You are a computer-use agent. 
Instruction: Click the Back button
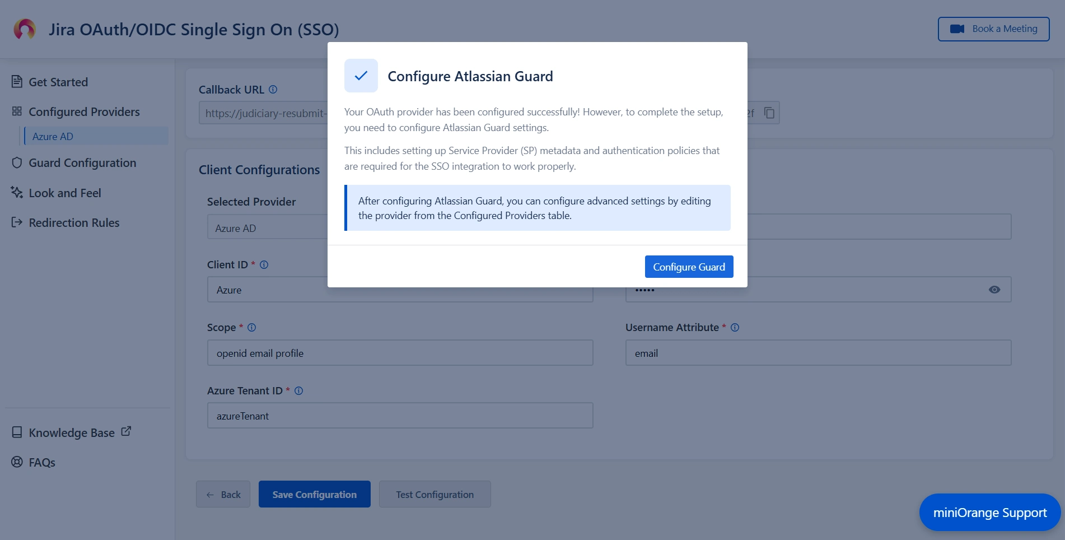223,494
